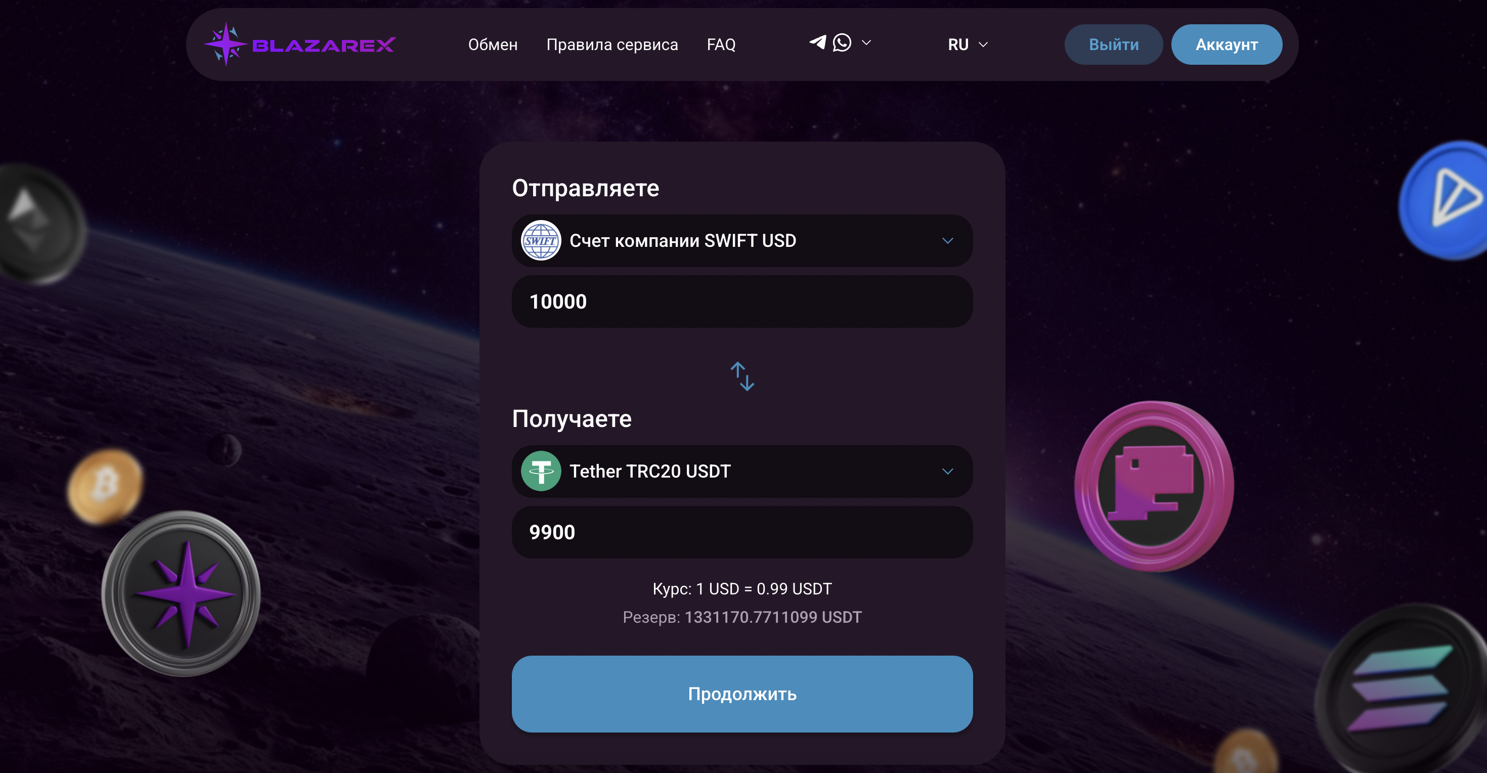
Task: Click the Продолжить button
Action: [x=742, y=694]
